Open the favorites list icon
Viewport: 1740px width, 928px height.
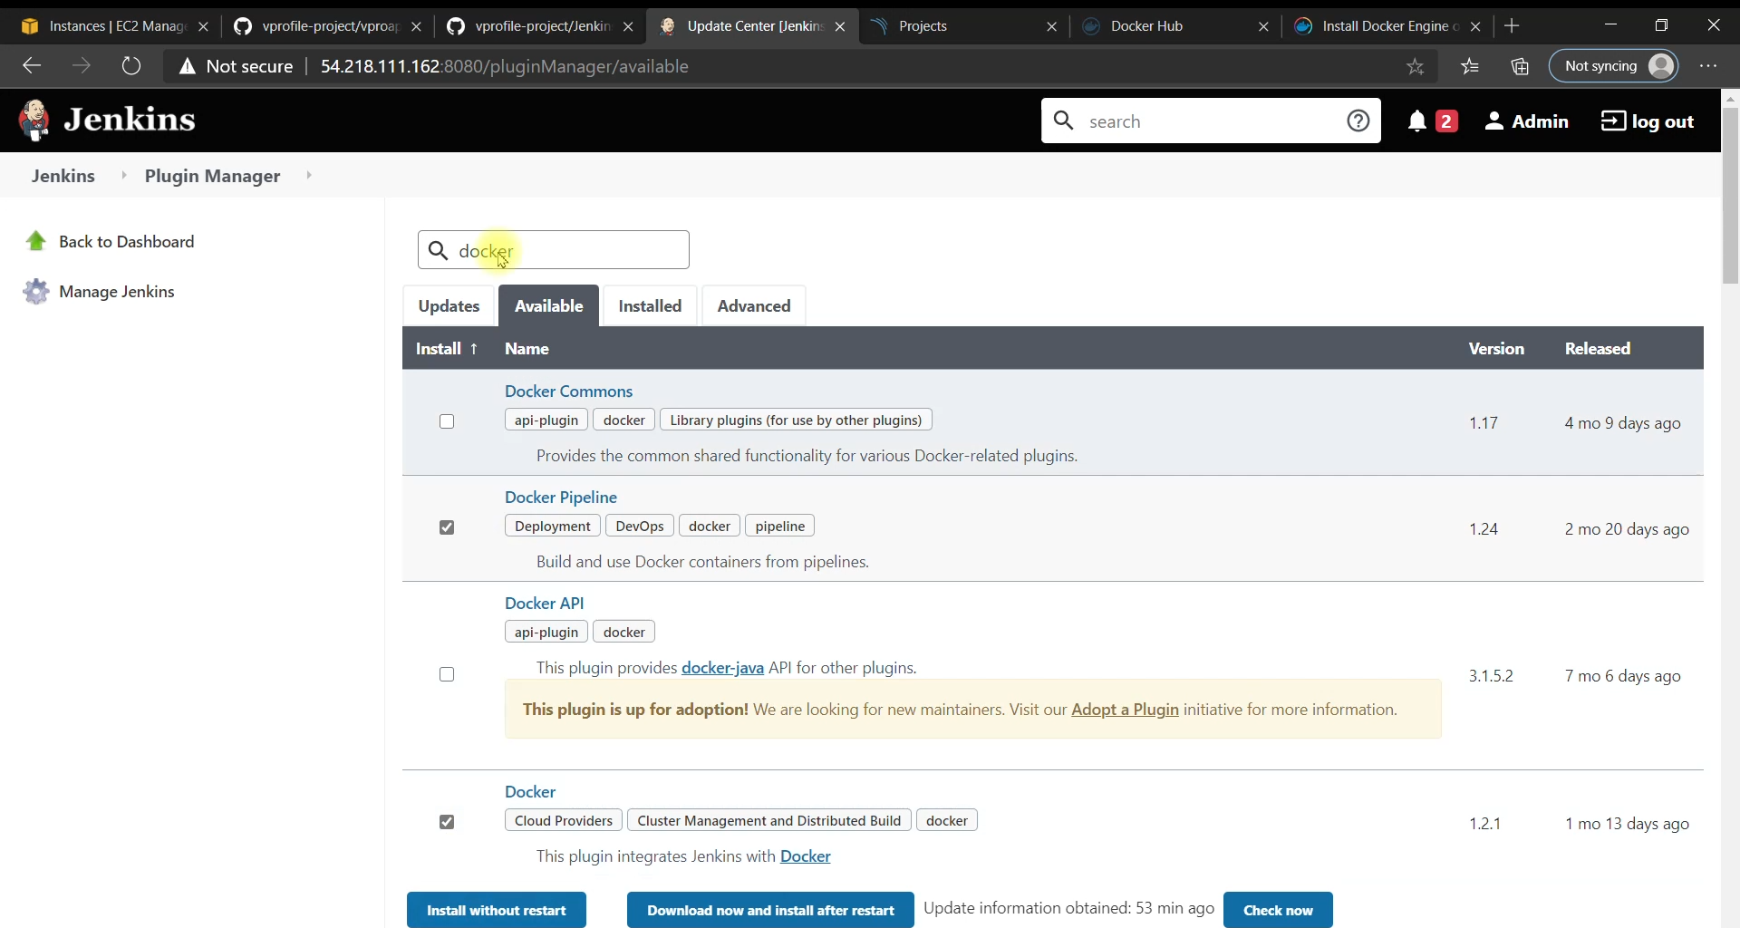tap(1470, 66)
